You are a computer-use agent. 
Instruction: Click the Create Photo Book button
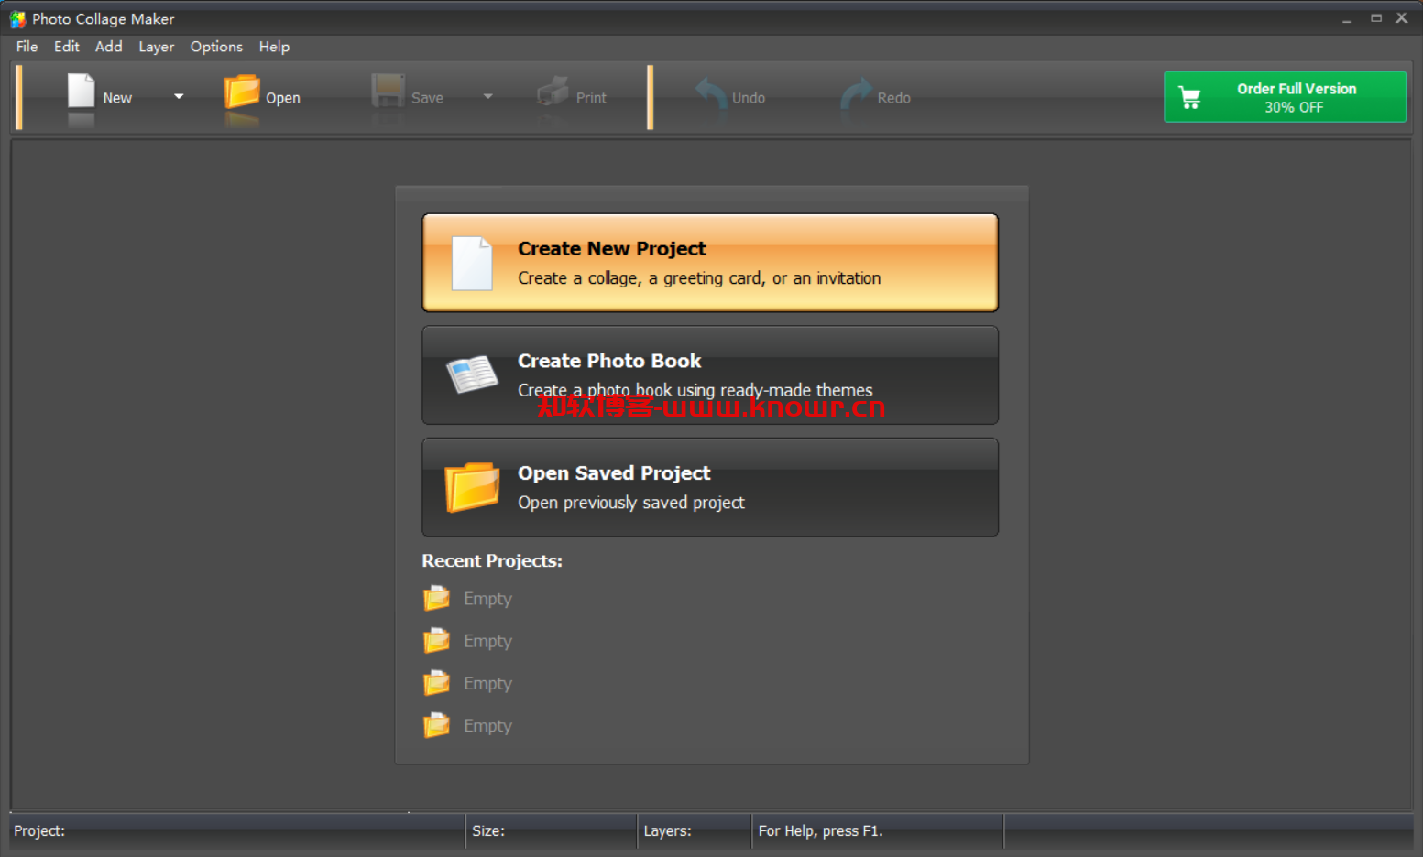pyautogui.click(x=710, y=375)
